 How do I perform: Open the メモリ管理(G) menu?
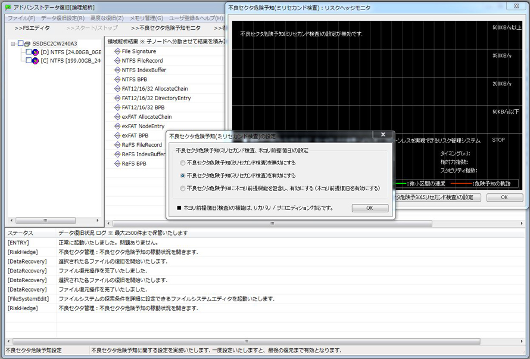click(x=146, y=18)
